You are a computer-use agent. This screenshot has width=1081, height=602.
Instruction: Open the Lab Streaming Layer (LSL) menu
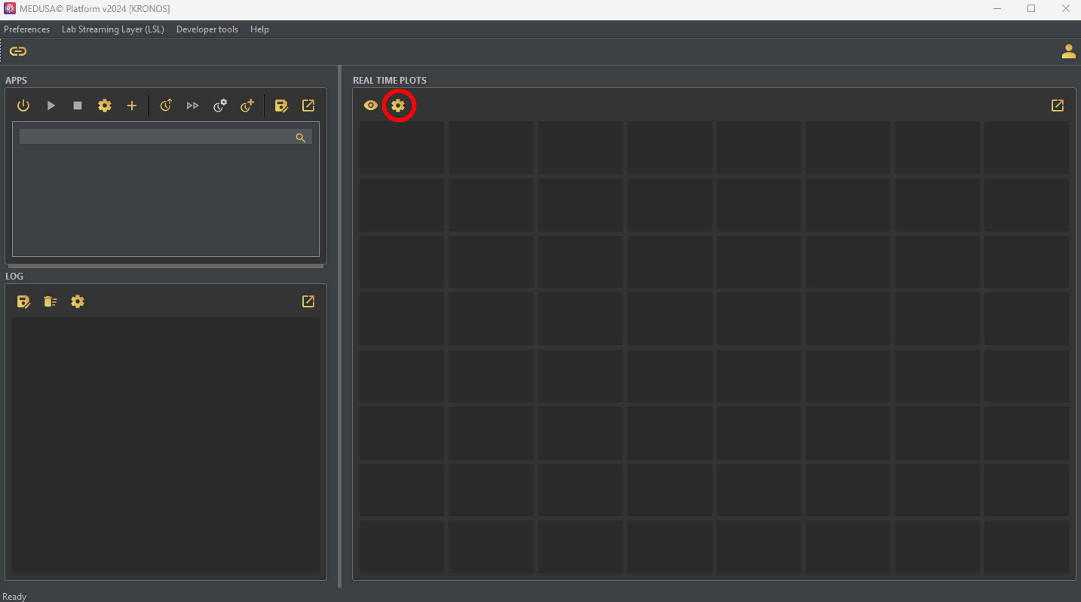(113, 29)
